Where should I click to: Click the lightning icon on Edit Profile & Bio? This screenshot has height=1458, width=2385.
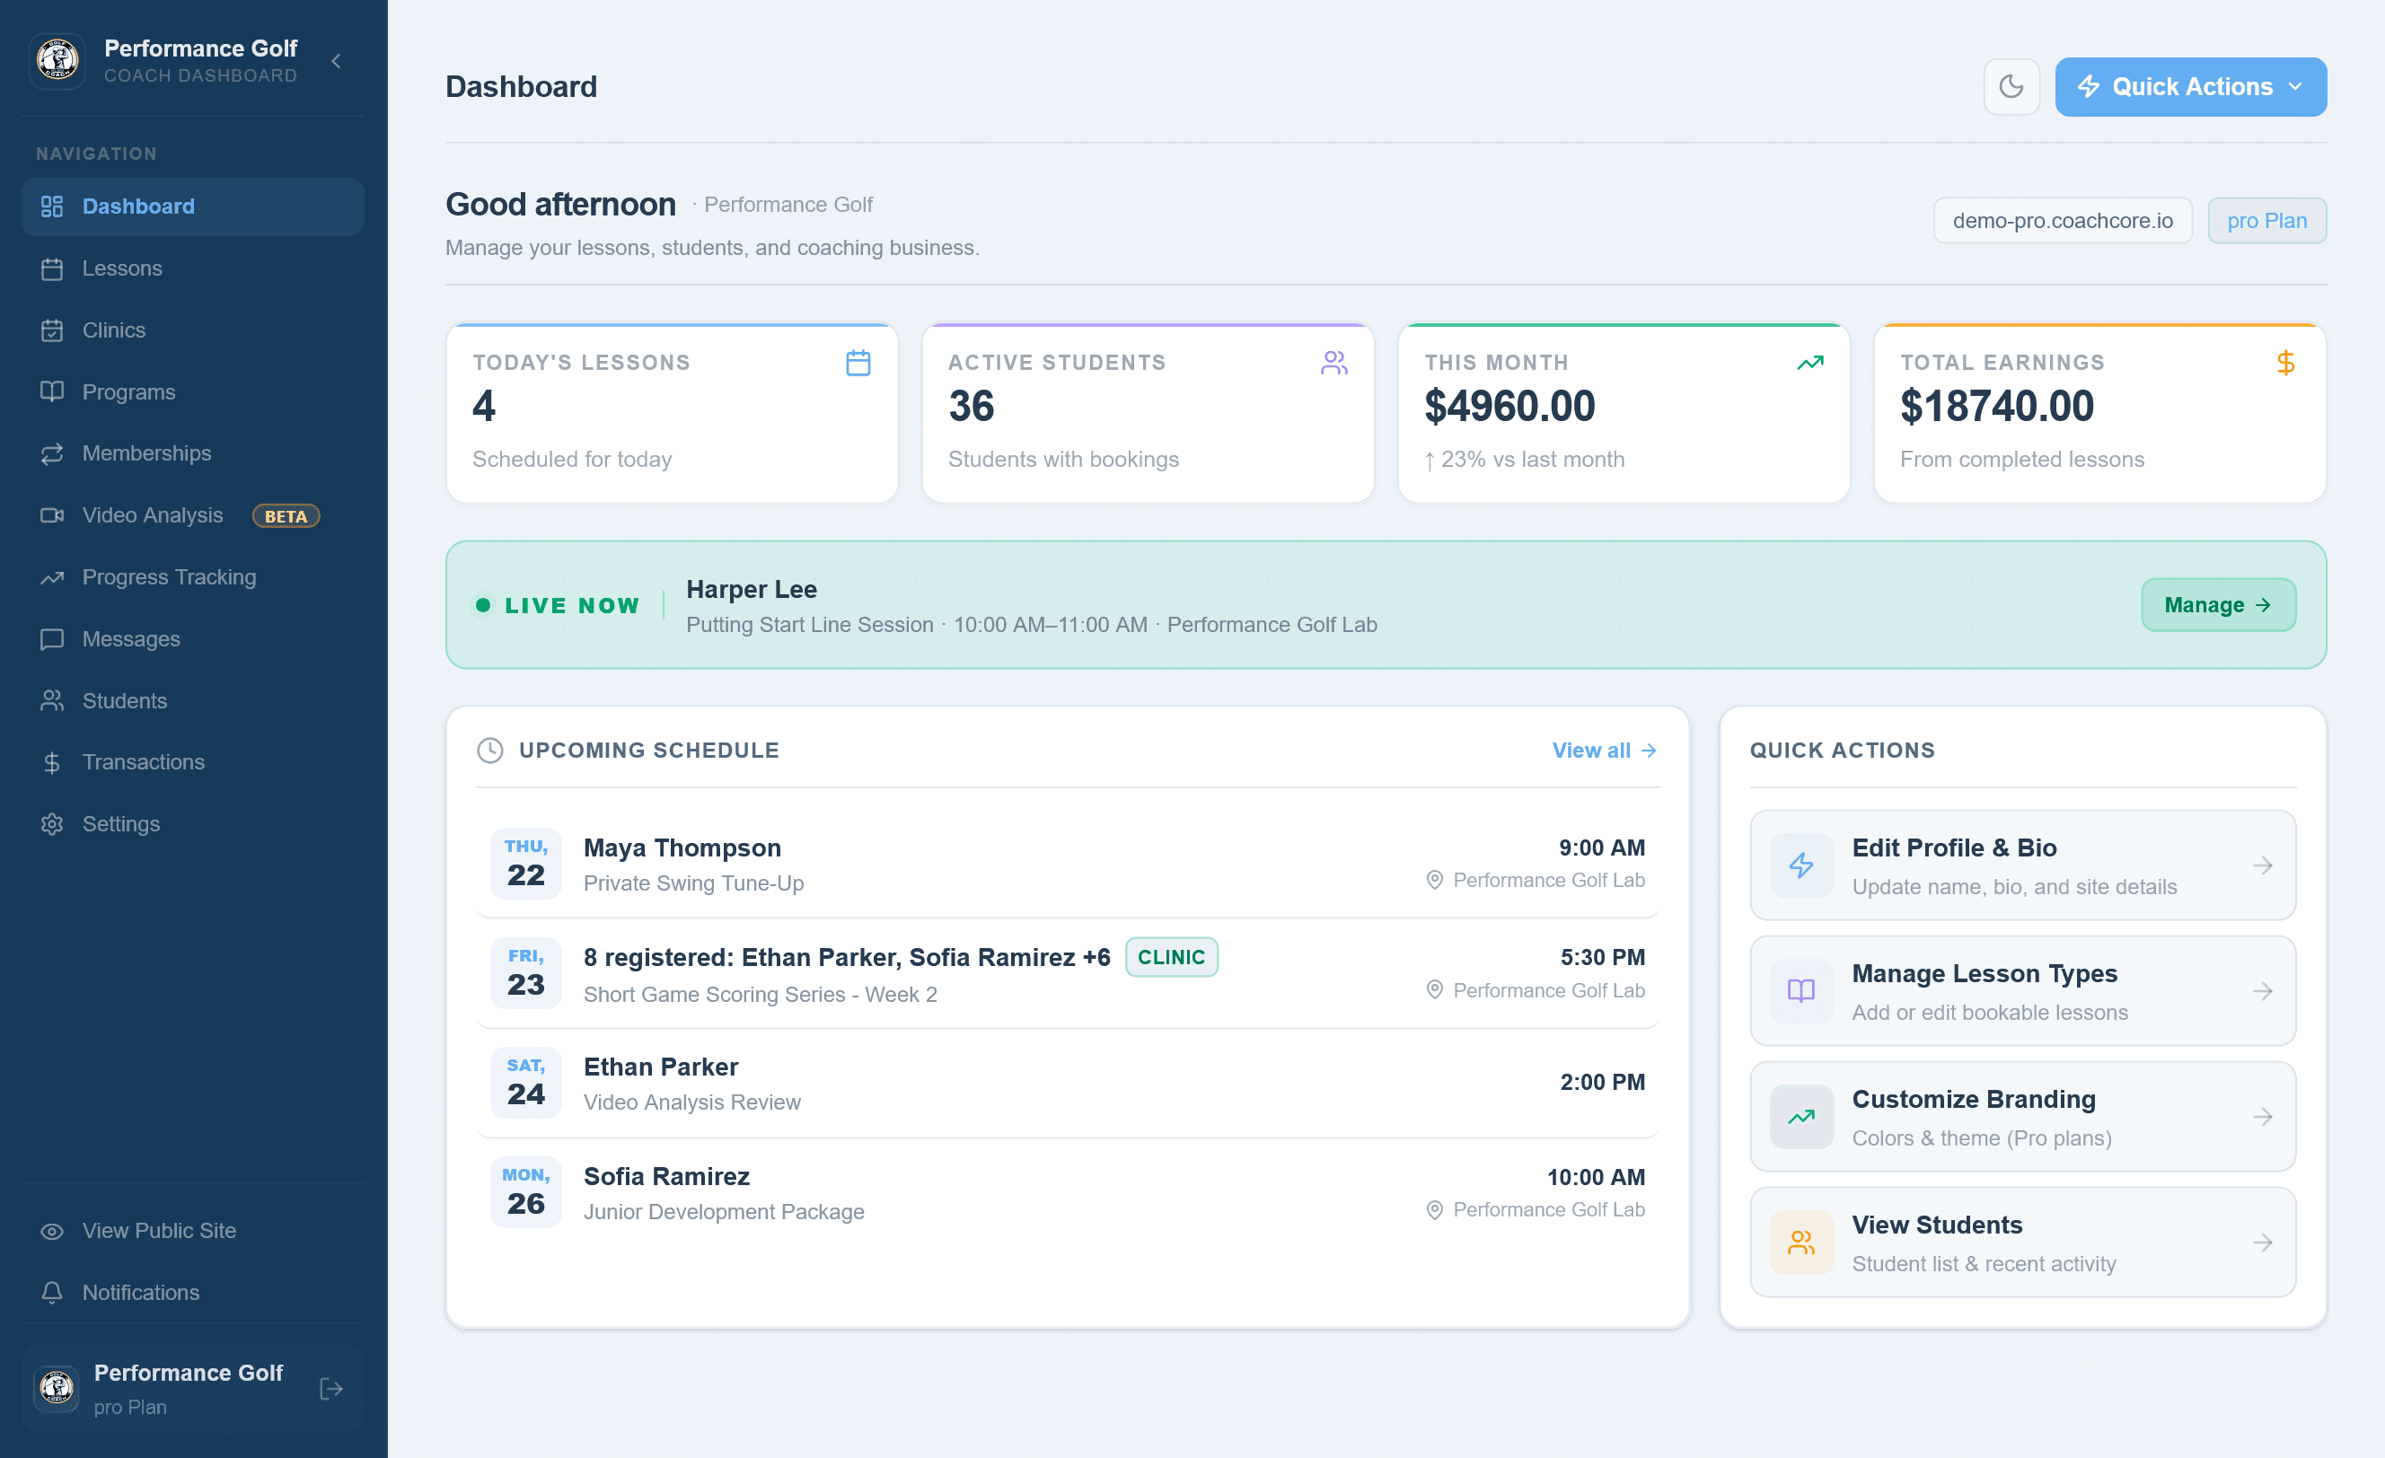point(1801,865)
